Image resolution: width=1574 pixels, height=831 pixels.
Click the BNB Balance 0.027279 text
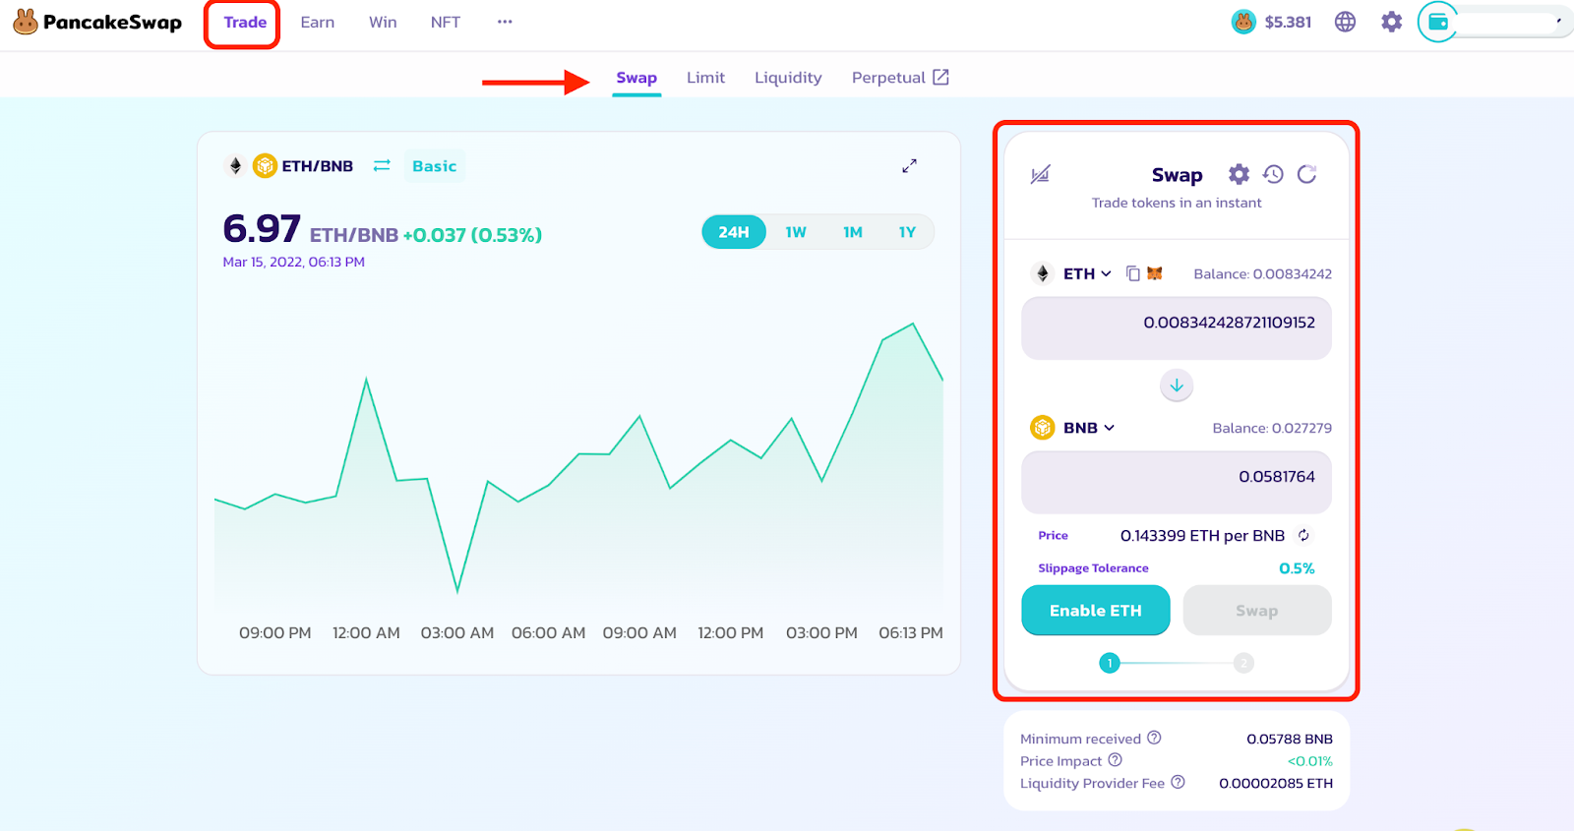(x=1272, y=428)
